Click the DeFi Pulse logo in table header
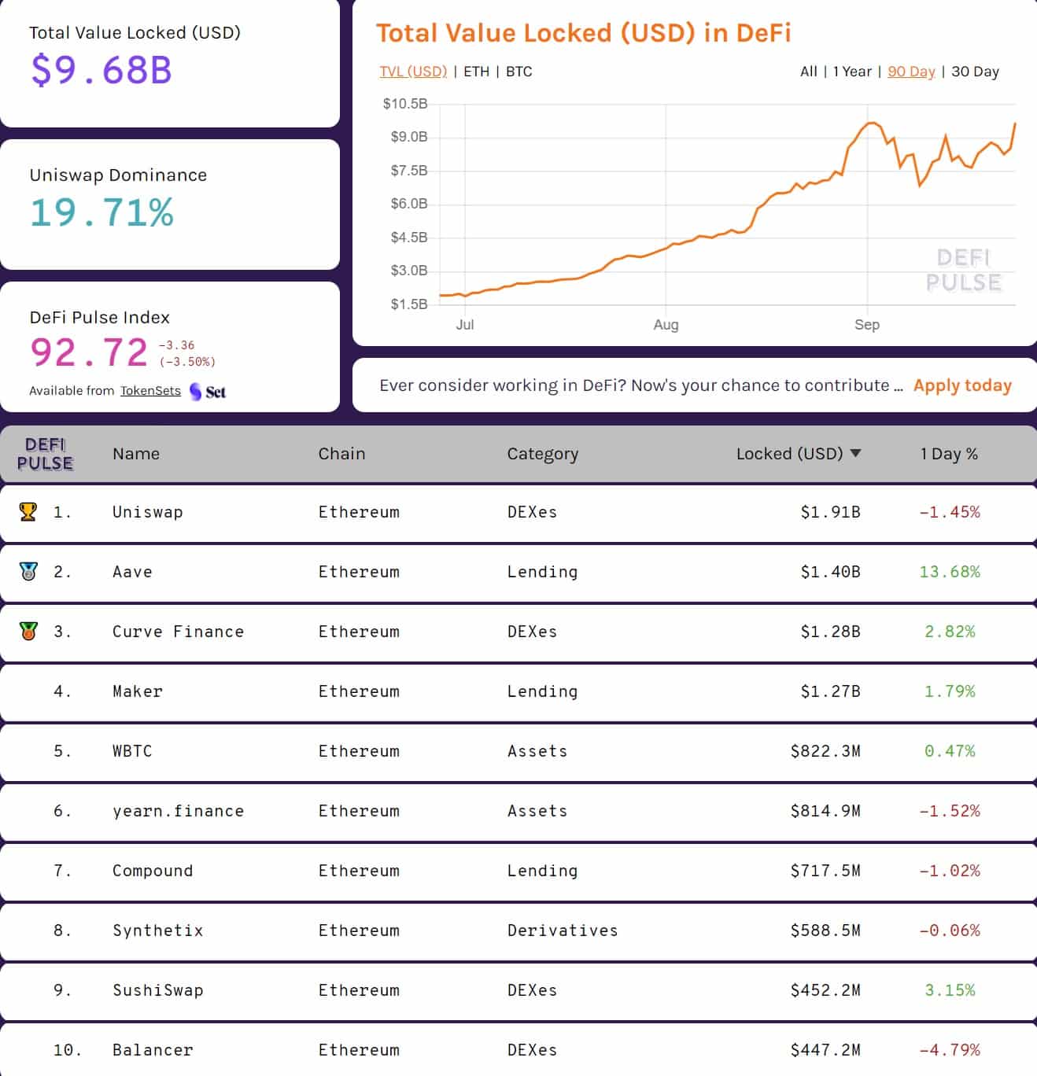The image size is (1037, 1076). 45,455
